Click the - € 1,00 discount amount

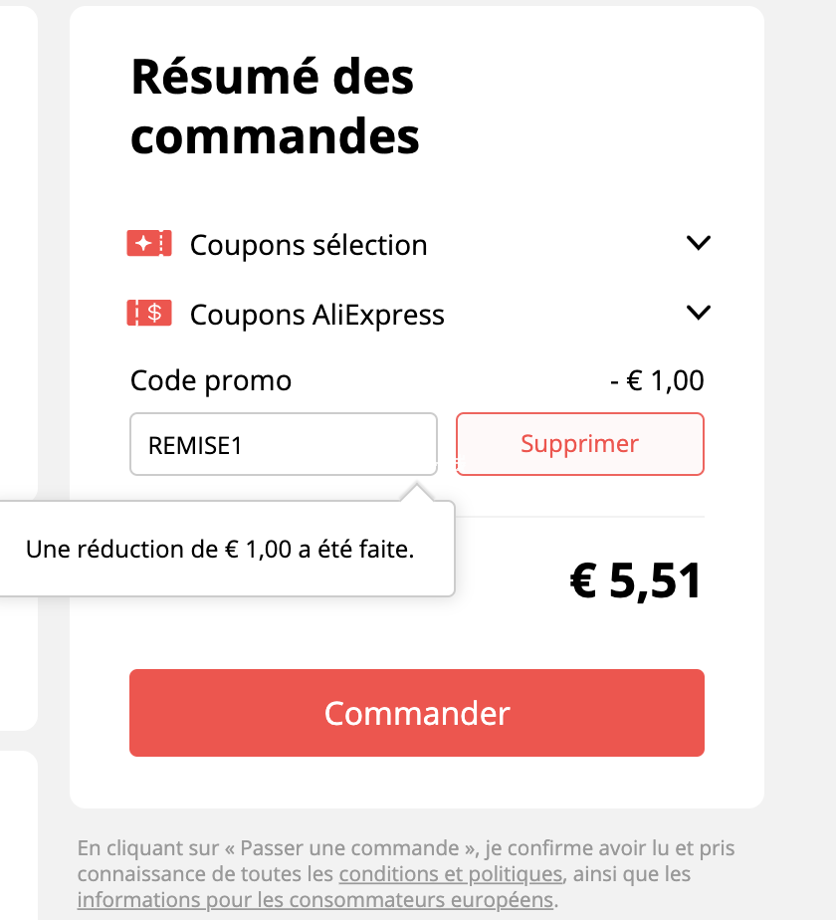pos(657,380)
